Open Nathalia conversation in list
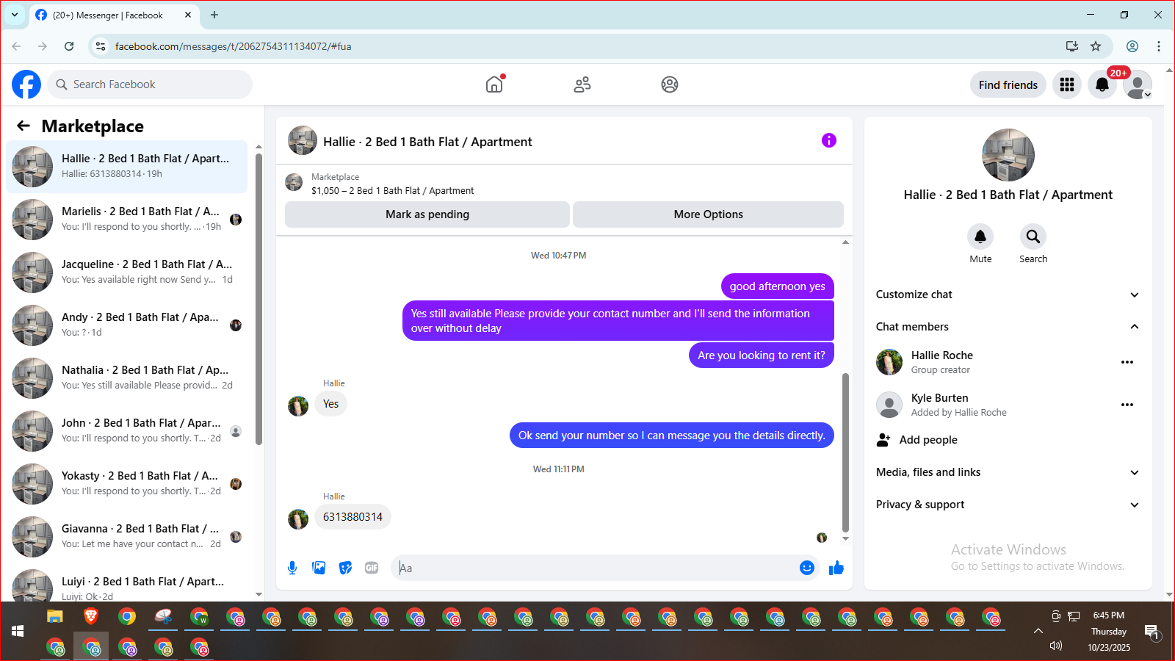The image size is (1175, 661). coord(126,378)
